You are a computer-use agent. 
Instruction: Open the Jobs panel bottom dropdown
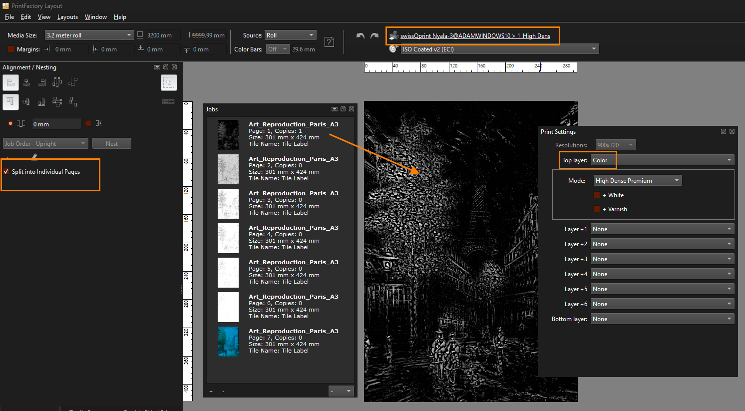(x=341, y=391)
